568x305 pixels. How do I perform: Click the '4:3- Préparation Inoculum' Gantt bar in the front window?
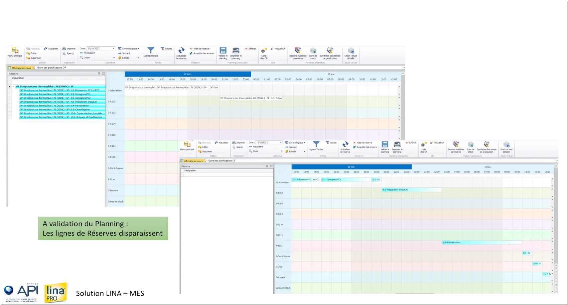(x=411, y=190)
